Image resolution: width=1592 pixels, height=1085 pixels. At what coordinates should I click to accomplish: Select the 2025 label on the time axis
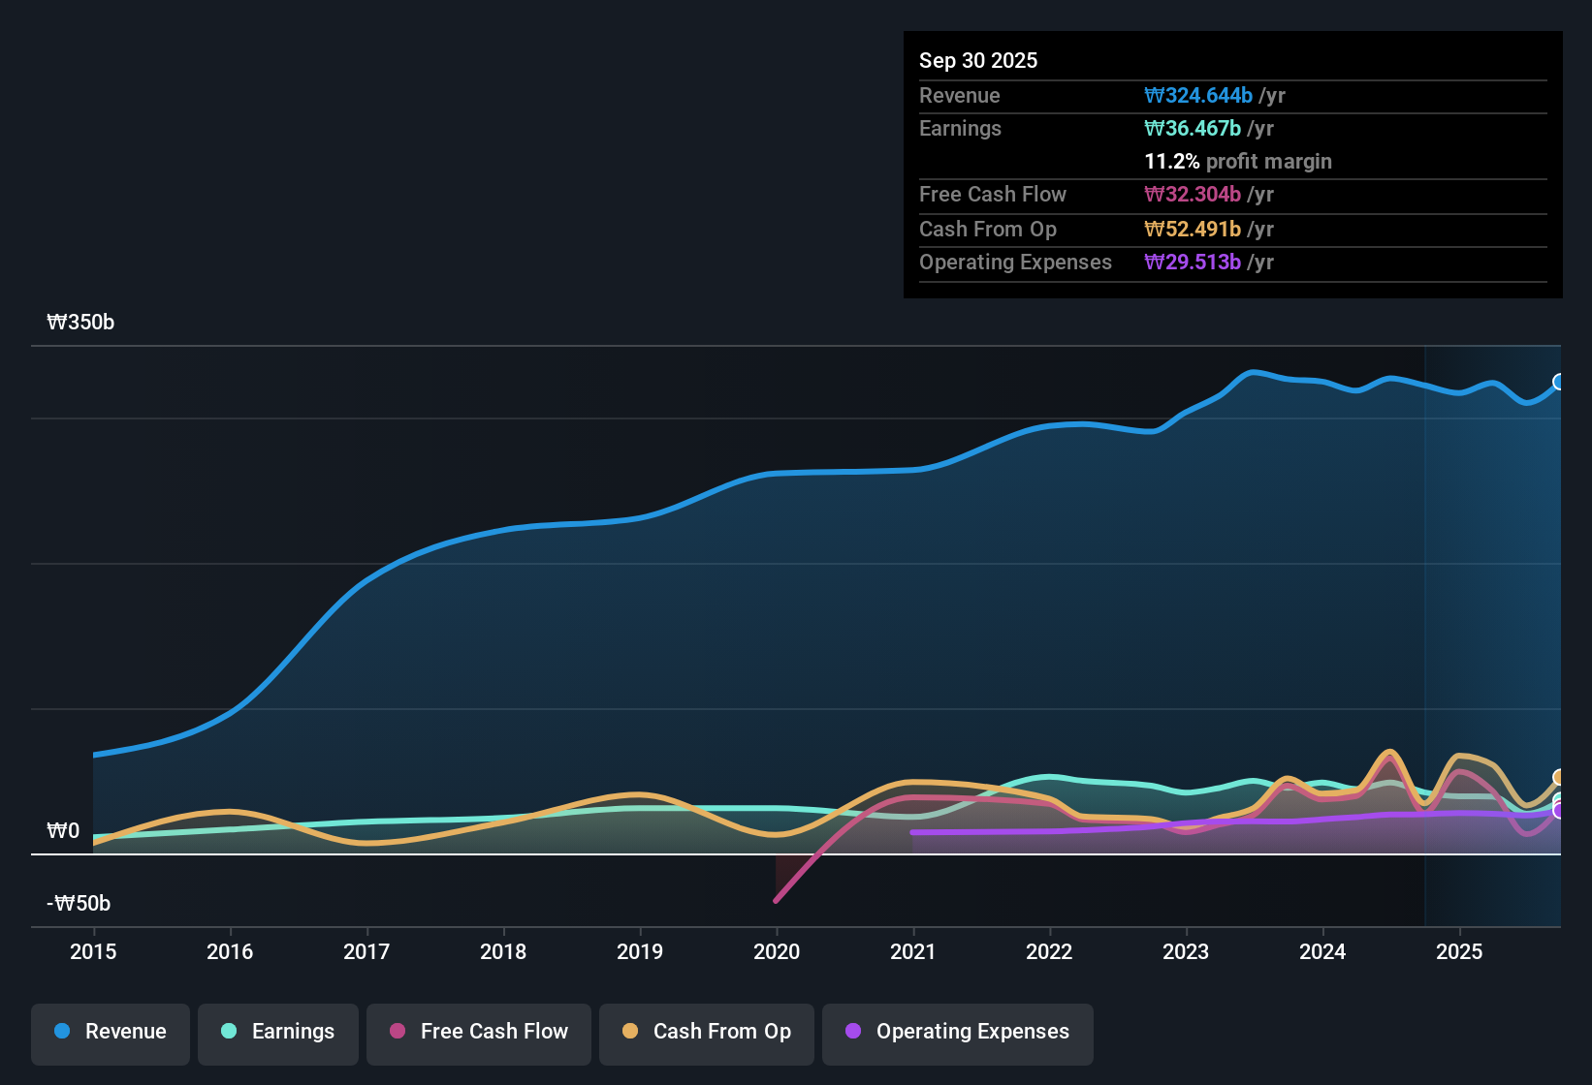[x=1461, y=952]
